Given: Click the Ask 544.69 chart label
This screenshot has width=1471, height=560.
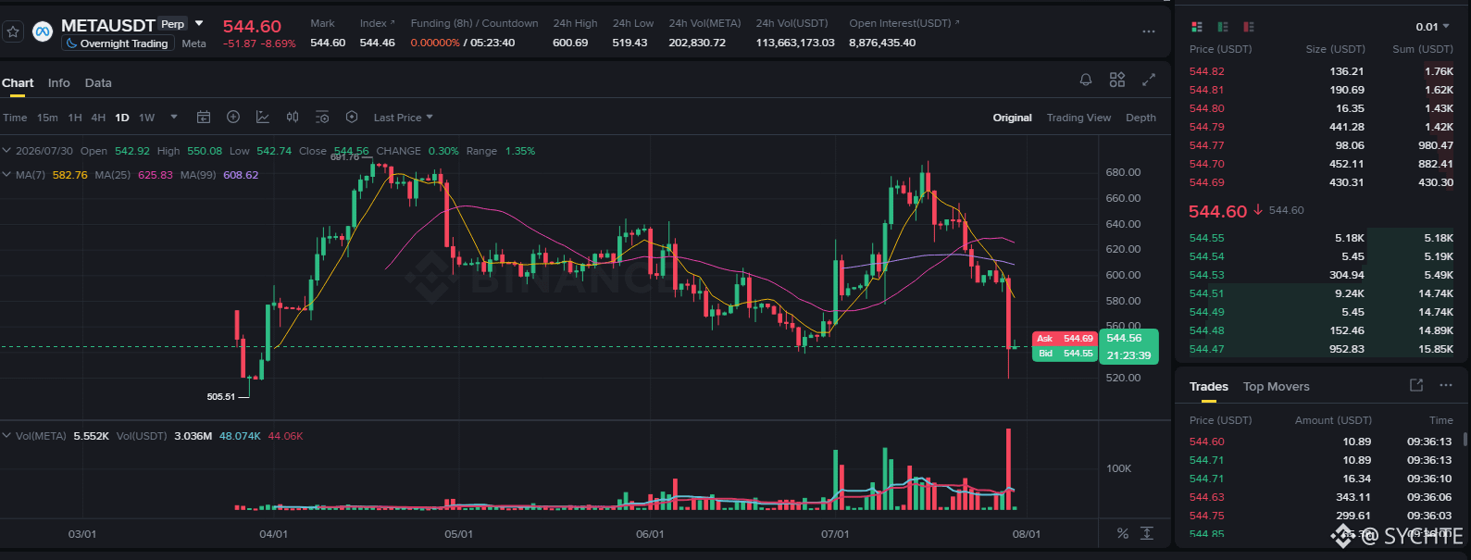Looking at the screenshot, I should pyautogui.click(x=1065, y=339).
